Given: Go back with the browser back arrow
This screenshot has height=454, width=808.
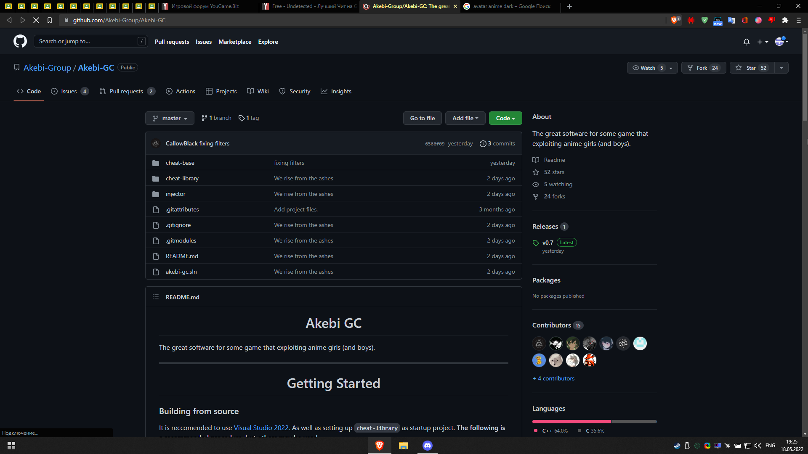Looking at the screenshot, I should [9, 20].
